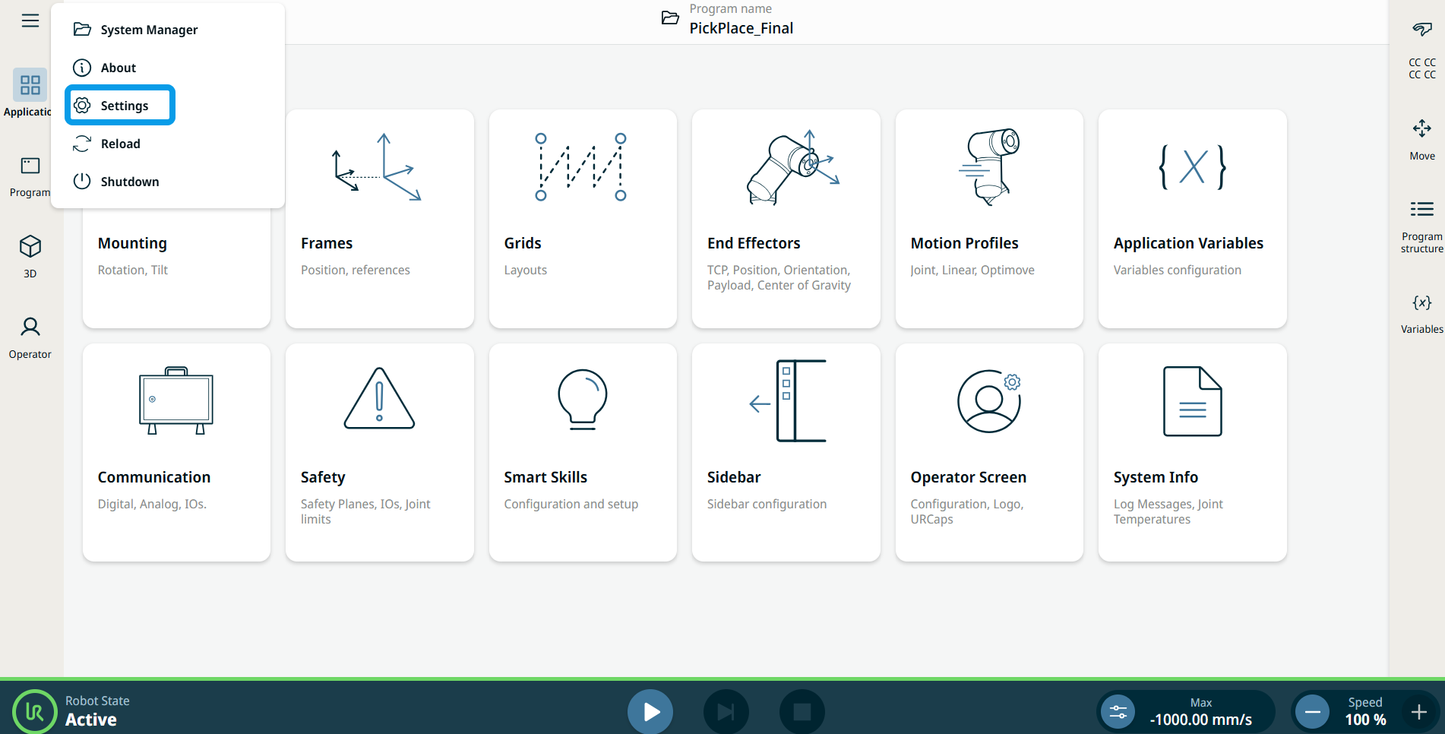Open the max speed slider settings
This screenshot has width=1445, height=734.
[1118, 712]
